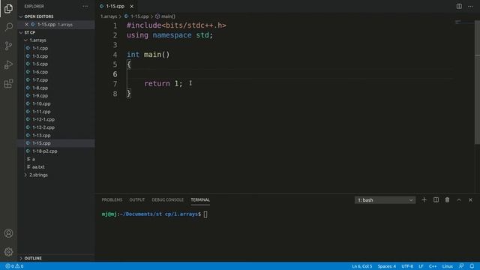Image resolution: width=480 pixels, height=270 pixels.
Task: Change encoding via UTF-8 status item
Action: (407, 266)
